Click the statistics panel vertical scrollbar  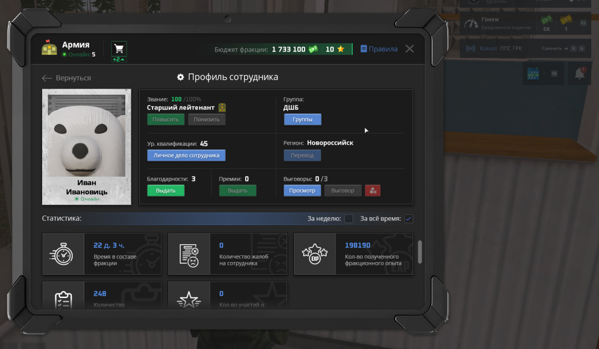[419, 252]
